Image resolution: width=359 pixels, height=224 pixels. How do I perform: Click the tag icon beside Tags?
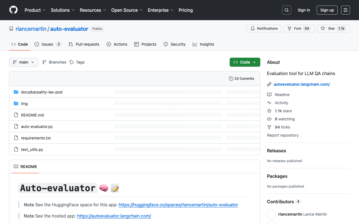(72, 62)
